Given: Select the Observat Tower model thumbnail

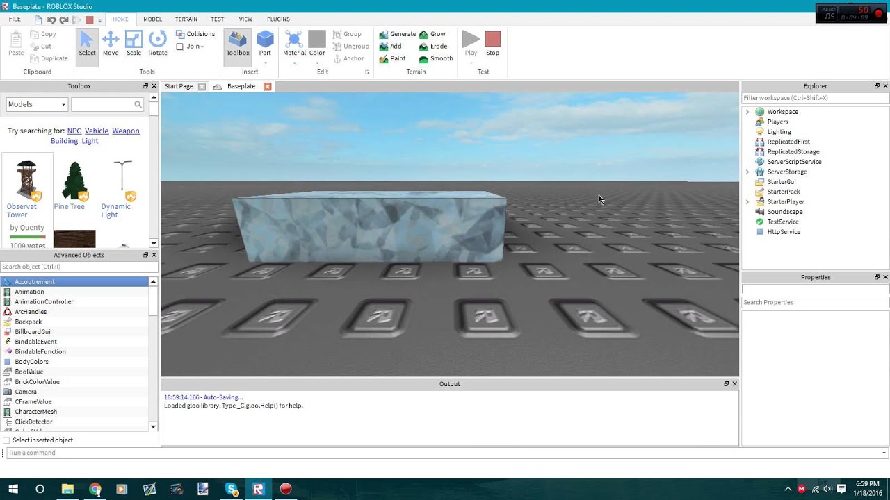Looking at the screenshot, I should (26, 181).
